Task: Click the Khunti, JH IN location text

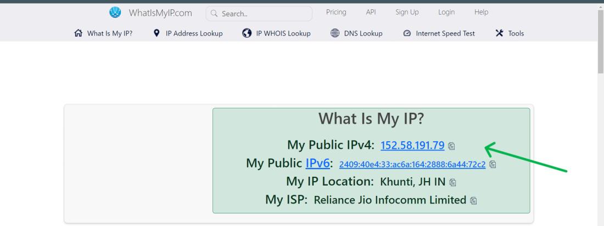Action: 413,182
